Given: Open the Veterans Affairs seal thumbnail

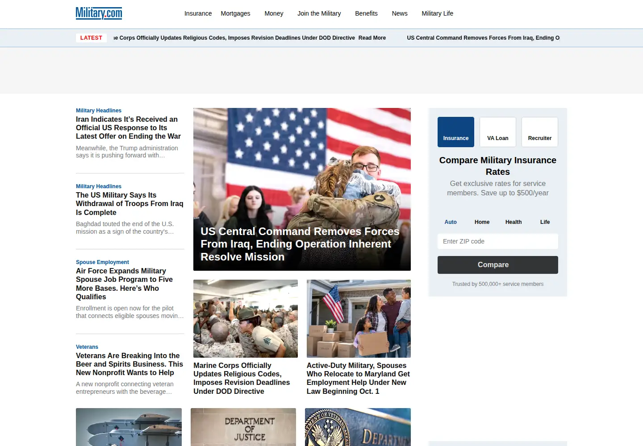Looking at the screenshot, I should [358, 427].
